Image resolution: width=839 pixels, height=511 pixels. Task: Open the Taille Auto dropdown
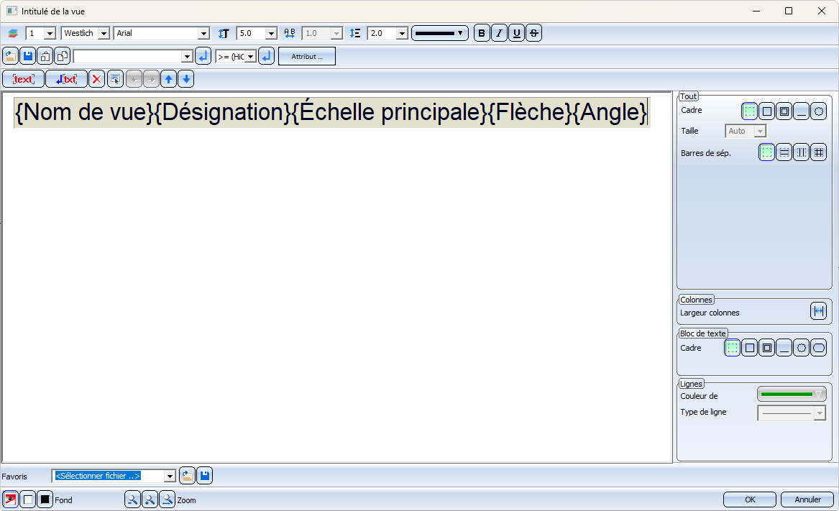[760, 131]
